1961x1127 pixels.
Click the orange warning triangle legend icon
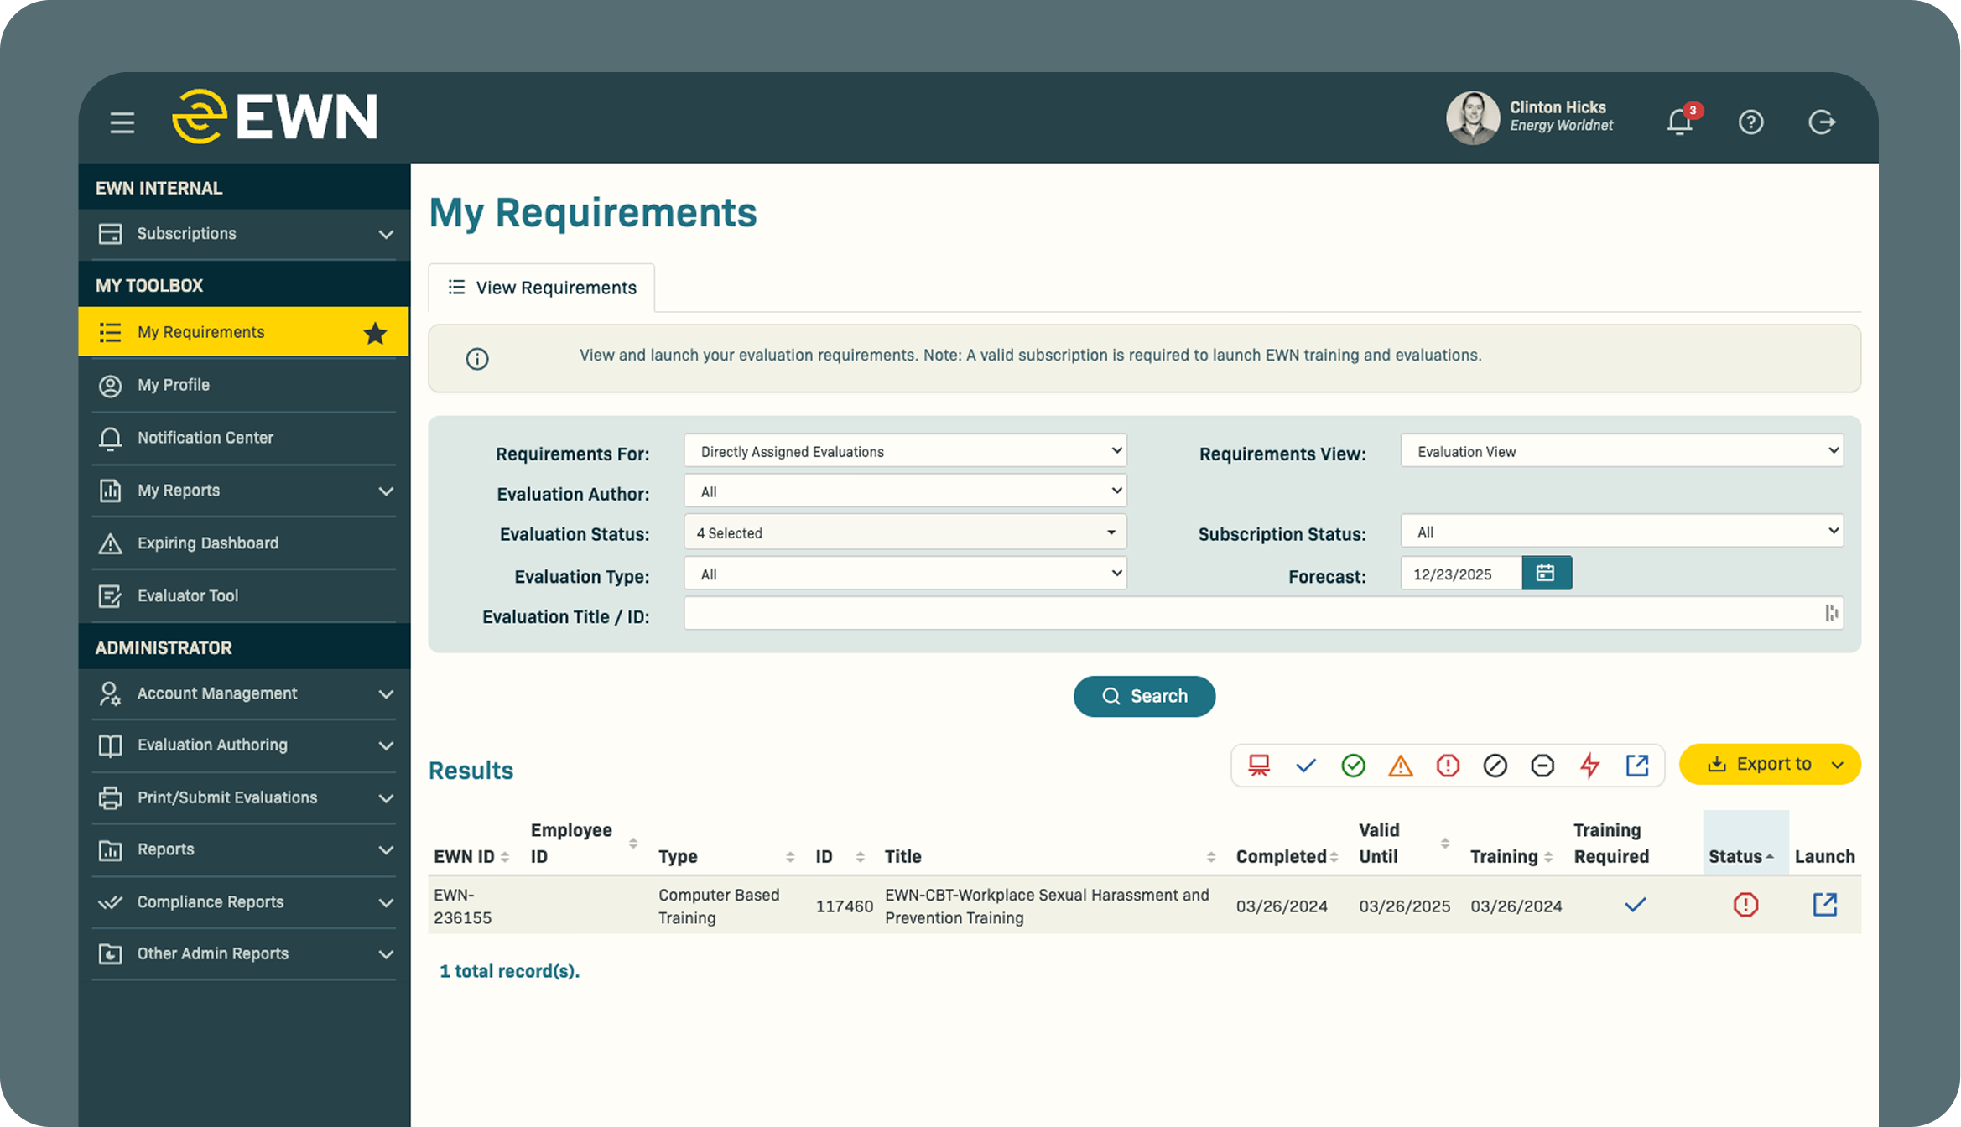point(1400,766)
